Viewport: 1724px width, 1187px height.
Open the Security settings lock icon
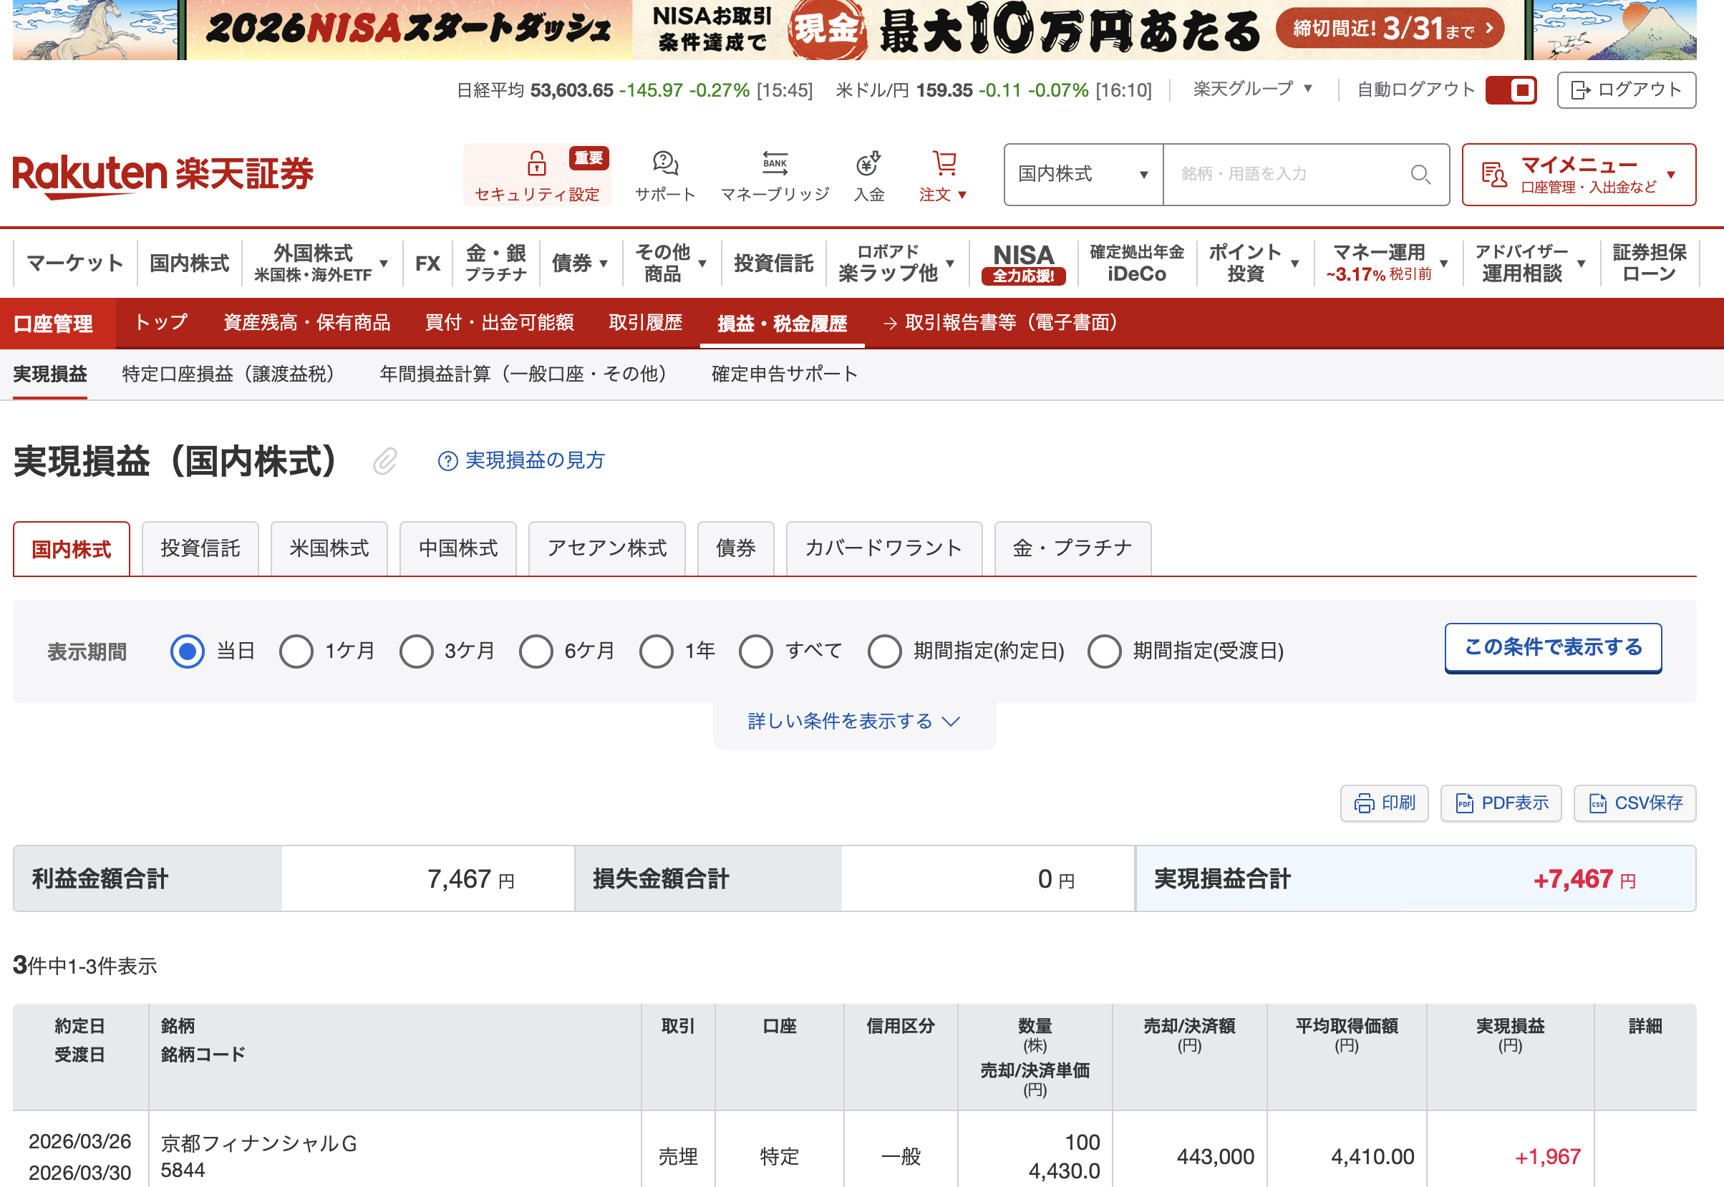[536, 163]
